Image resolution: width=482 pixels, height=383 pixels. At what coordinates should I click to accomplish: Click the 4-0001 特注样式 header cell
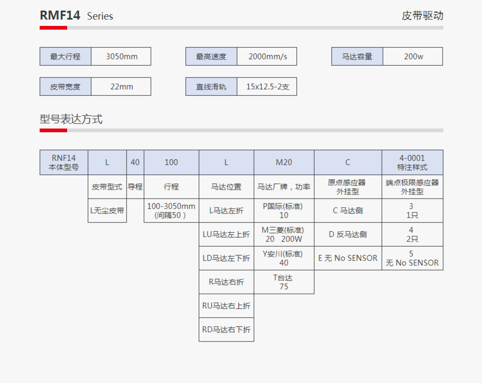412,162
